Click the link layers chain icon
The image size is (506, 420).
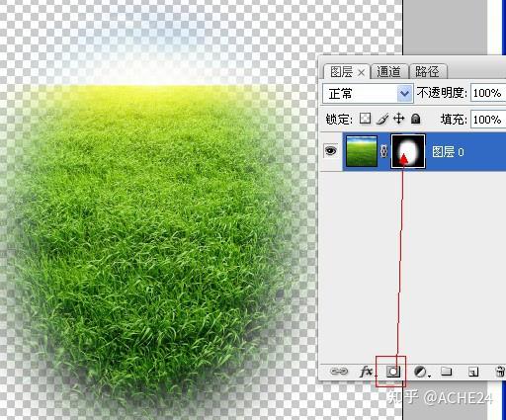[339, 372]
